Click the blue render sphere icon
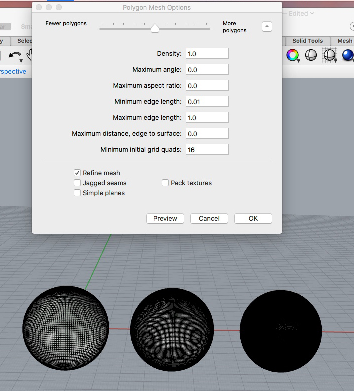Screen dimensions: 354x391 point(347,55)
